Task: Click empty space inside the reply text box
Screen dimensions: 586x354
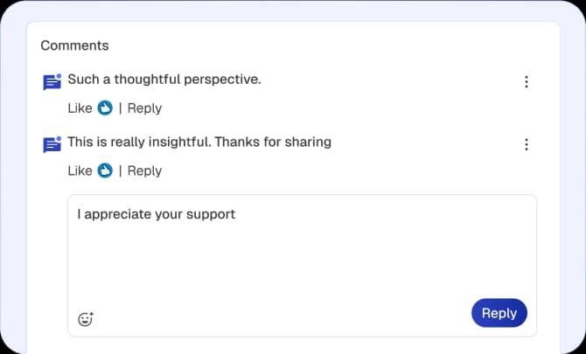Action: click(x=297, y=262)
